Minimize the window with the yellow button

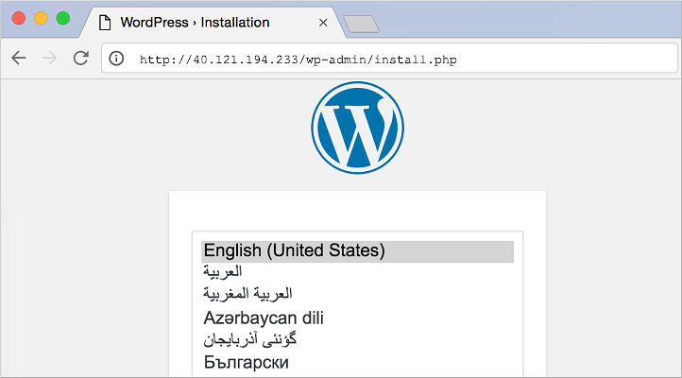pos(41,18)
